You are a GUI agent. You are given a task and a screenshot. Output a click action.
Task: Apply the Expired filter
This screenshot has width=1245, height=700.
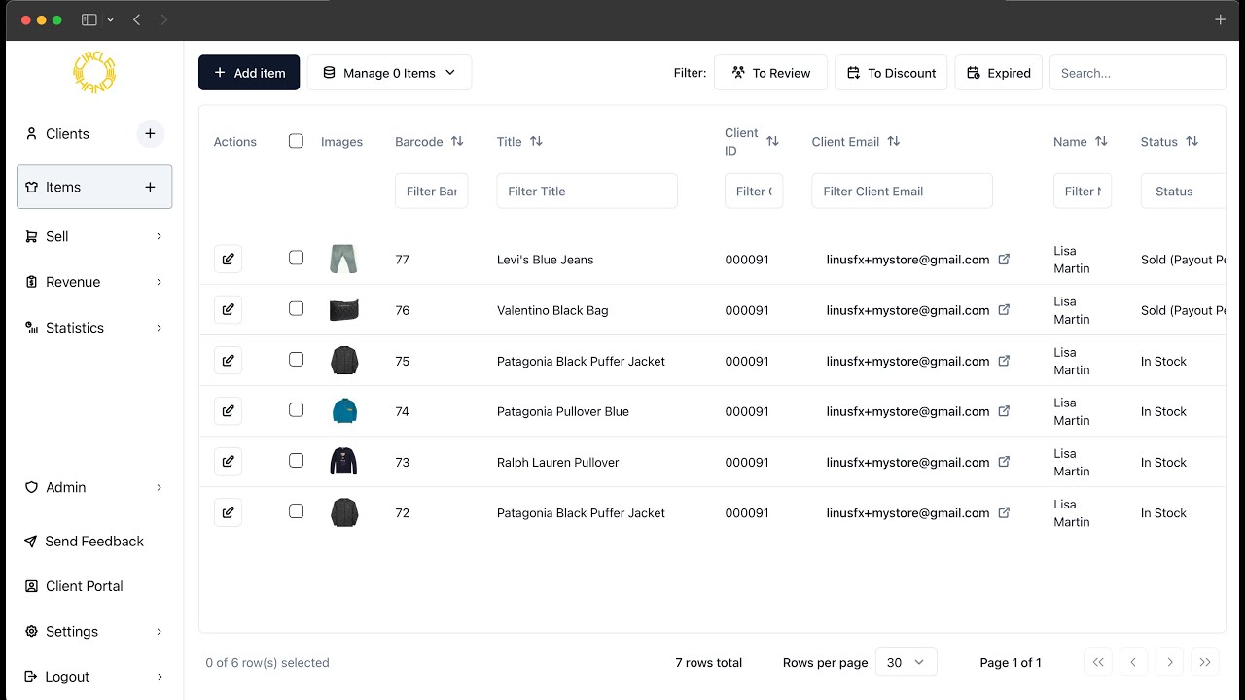point(999,73)
